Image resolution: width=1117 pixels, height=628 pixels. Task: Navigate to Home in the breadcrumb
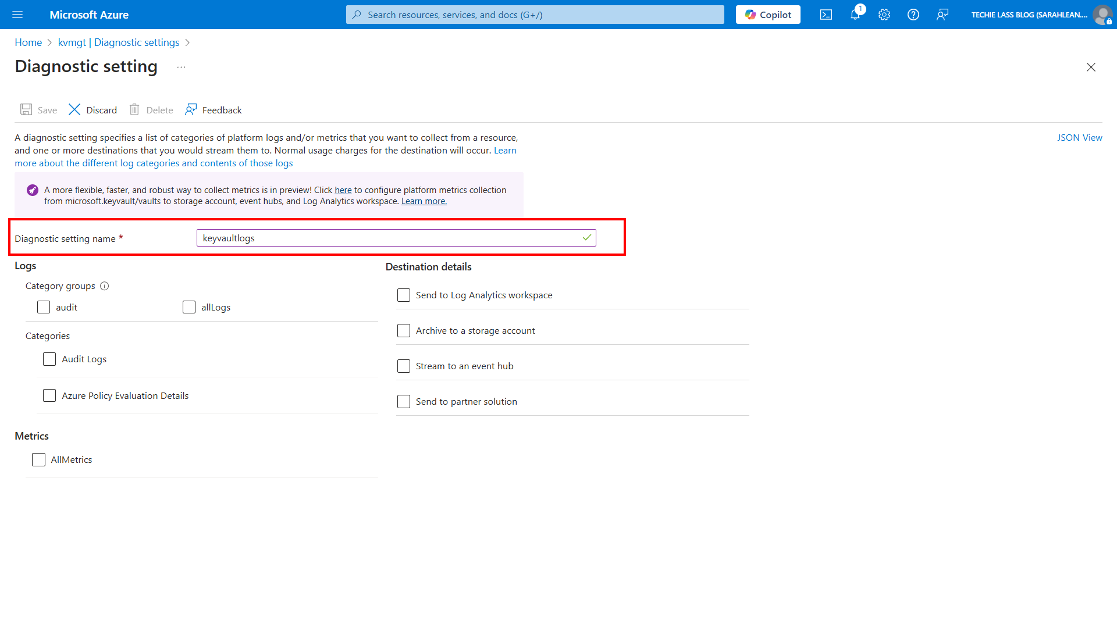click(28, 42)
